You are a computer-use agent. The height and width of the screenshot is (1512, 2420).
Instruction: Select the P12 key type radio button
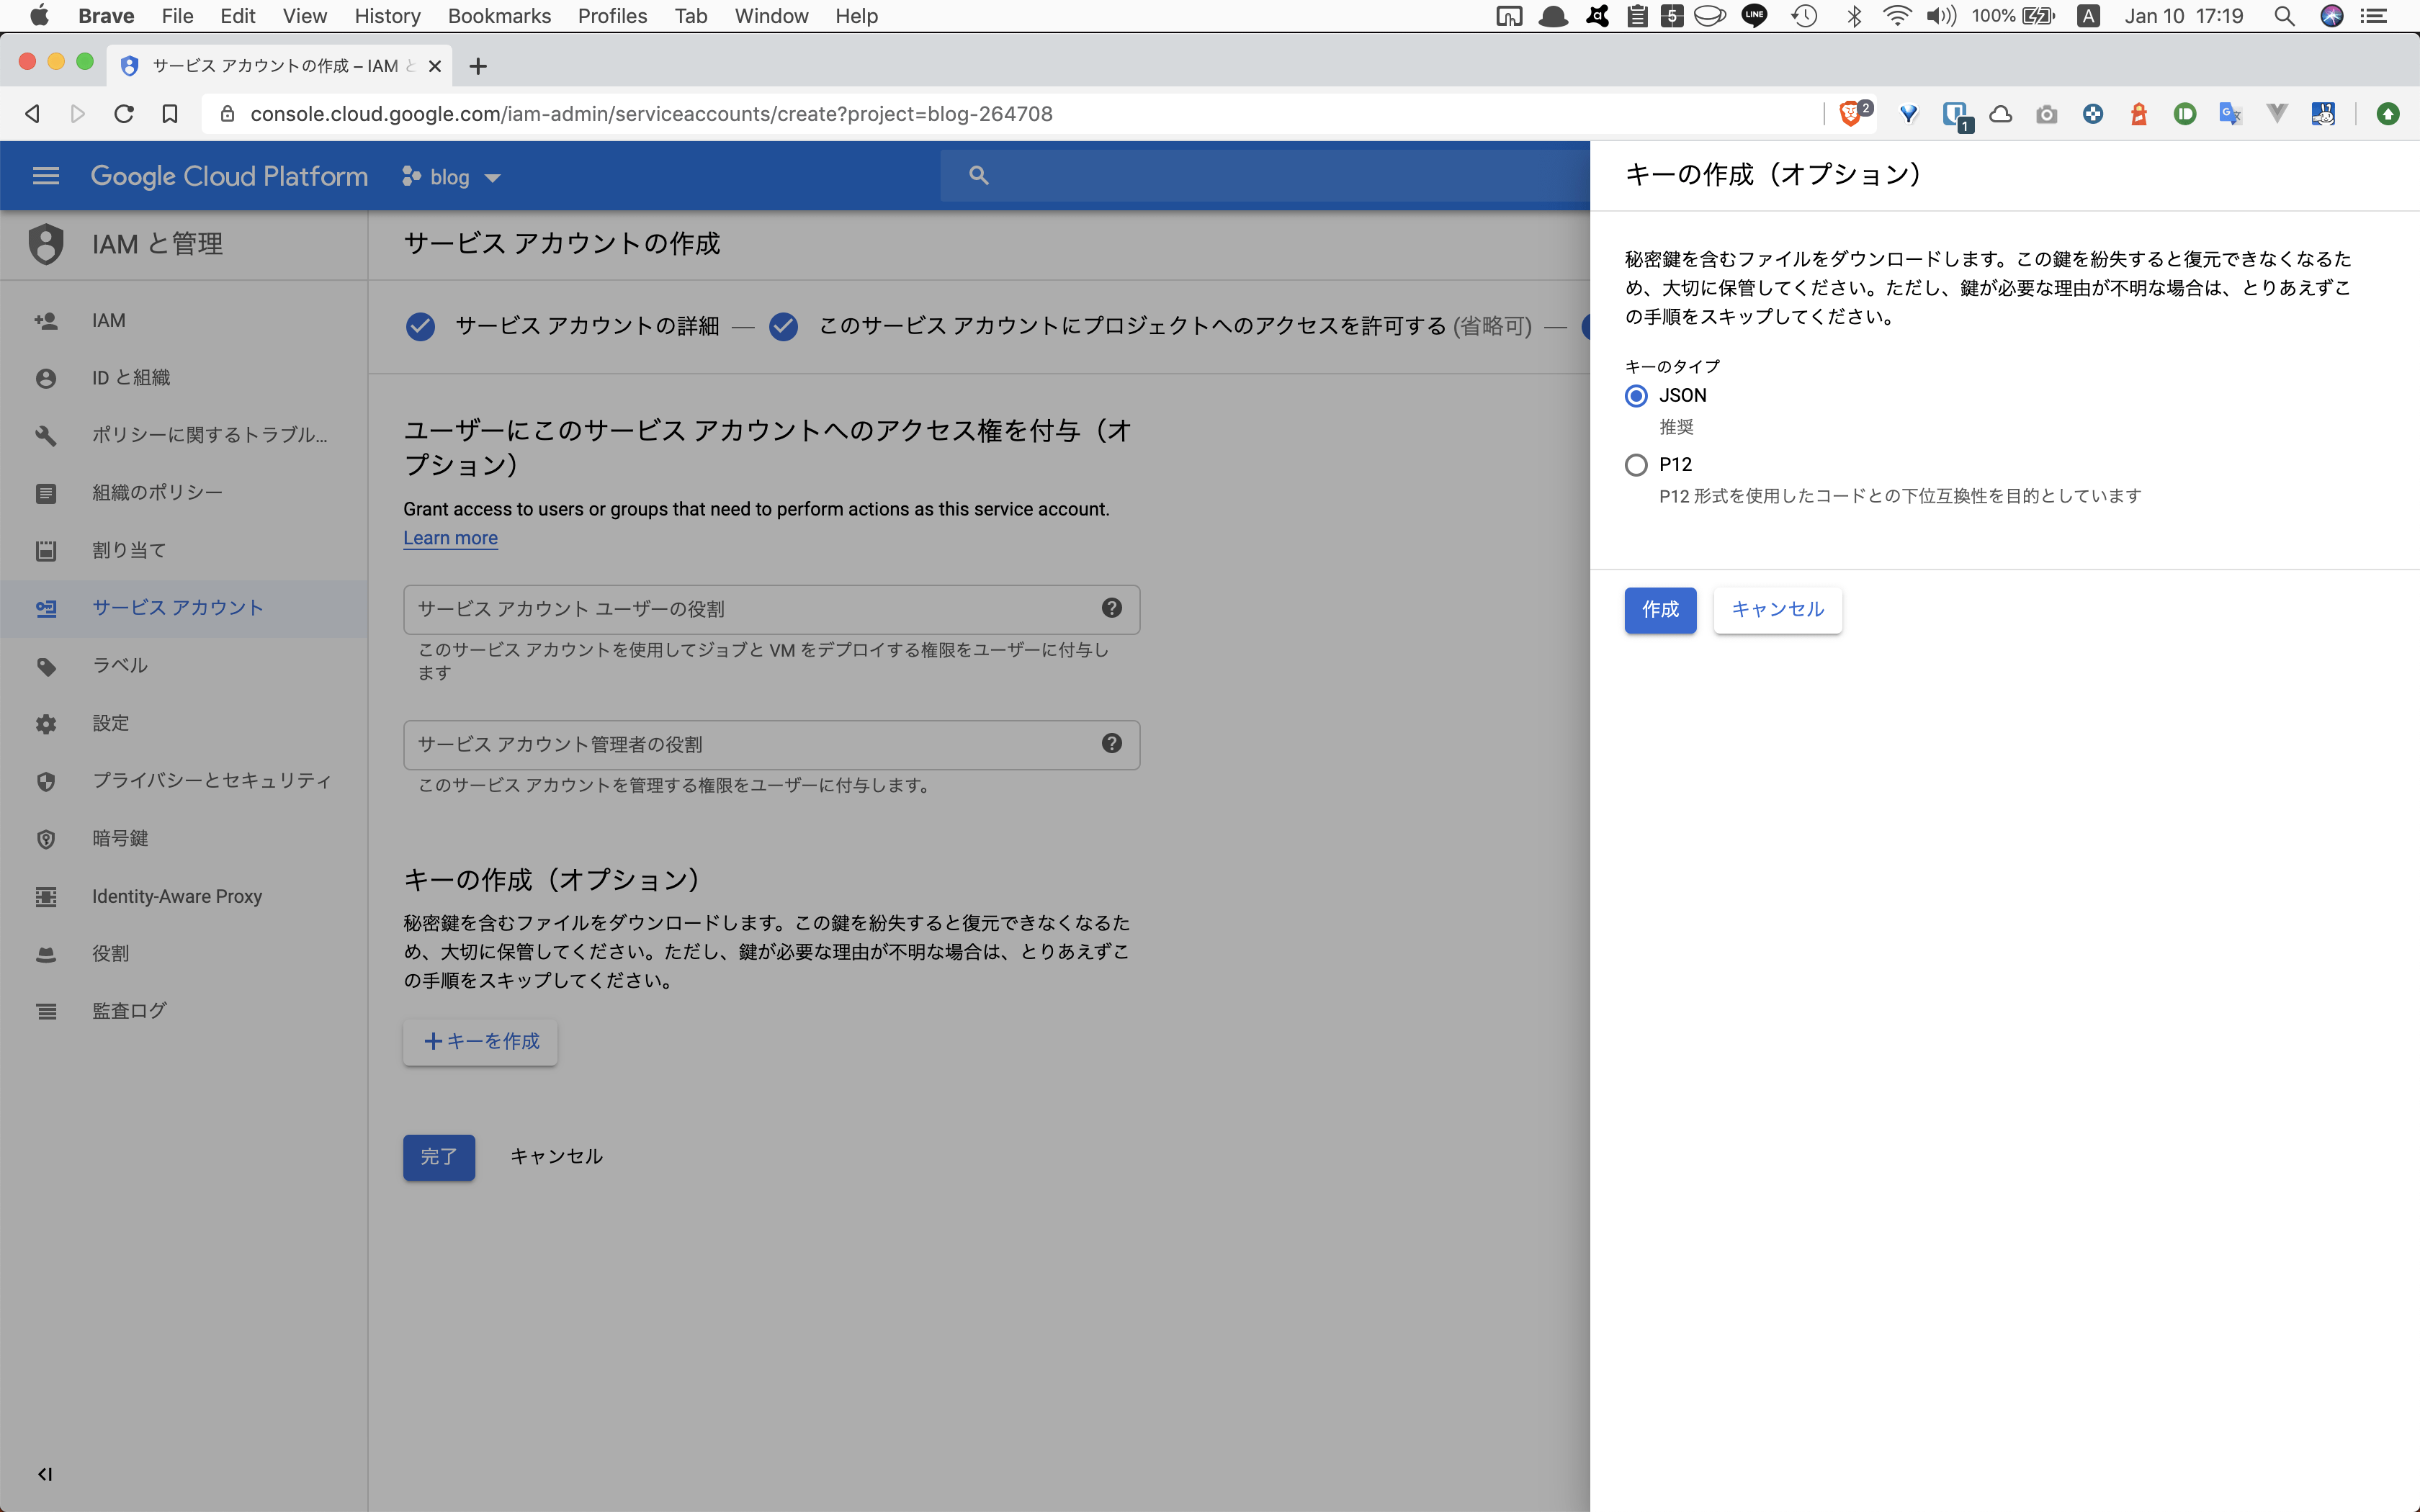pyautogui.click(x=1635, y=464)
